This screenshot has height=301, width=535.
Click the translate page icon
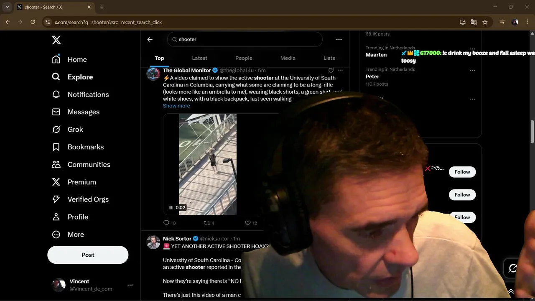pyautogui.click(x=474, y=22)
